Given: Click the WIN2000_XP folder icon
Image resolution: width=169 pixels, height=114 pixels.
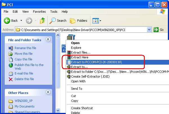Looking at the screenshot, I should (x=11, y=101).
